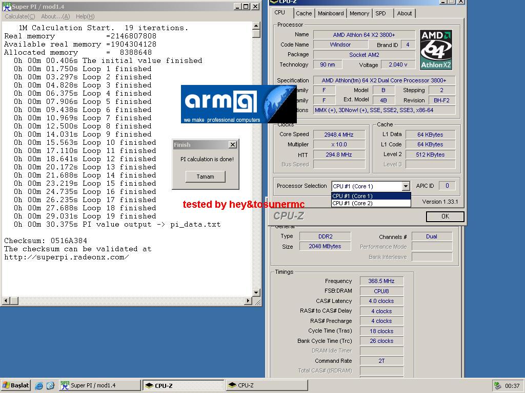Activate the first CPU-Z taskbar button
Screen dimensions: 525x393
183,385
